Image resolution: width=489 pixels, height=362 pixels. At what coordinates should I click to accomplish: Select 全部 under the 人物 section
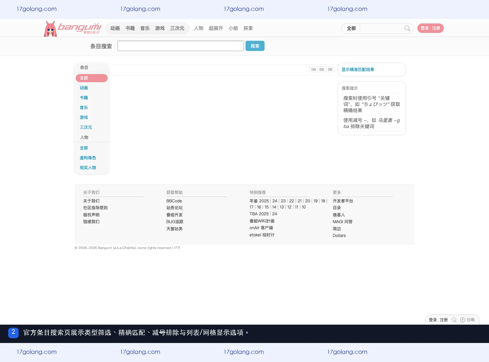[x=84, y=148]
